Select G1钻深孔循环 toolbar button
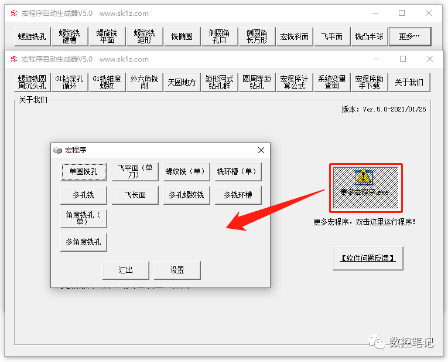The width and height of the screenshot is (448, 362). tap(70, 82)
